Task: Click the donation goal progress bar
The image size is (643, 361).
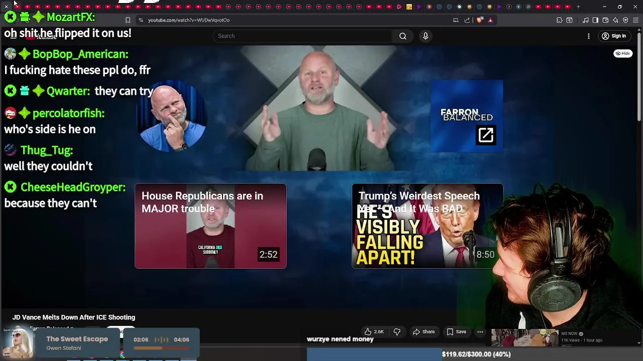Action: pos(374,354)
